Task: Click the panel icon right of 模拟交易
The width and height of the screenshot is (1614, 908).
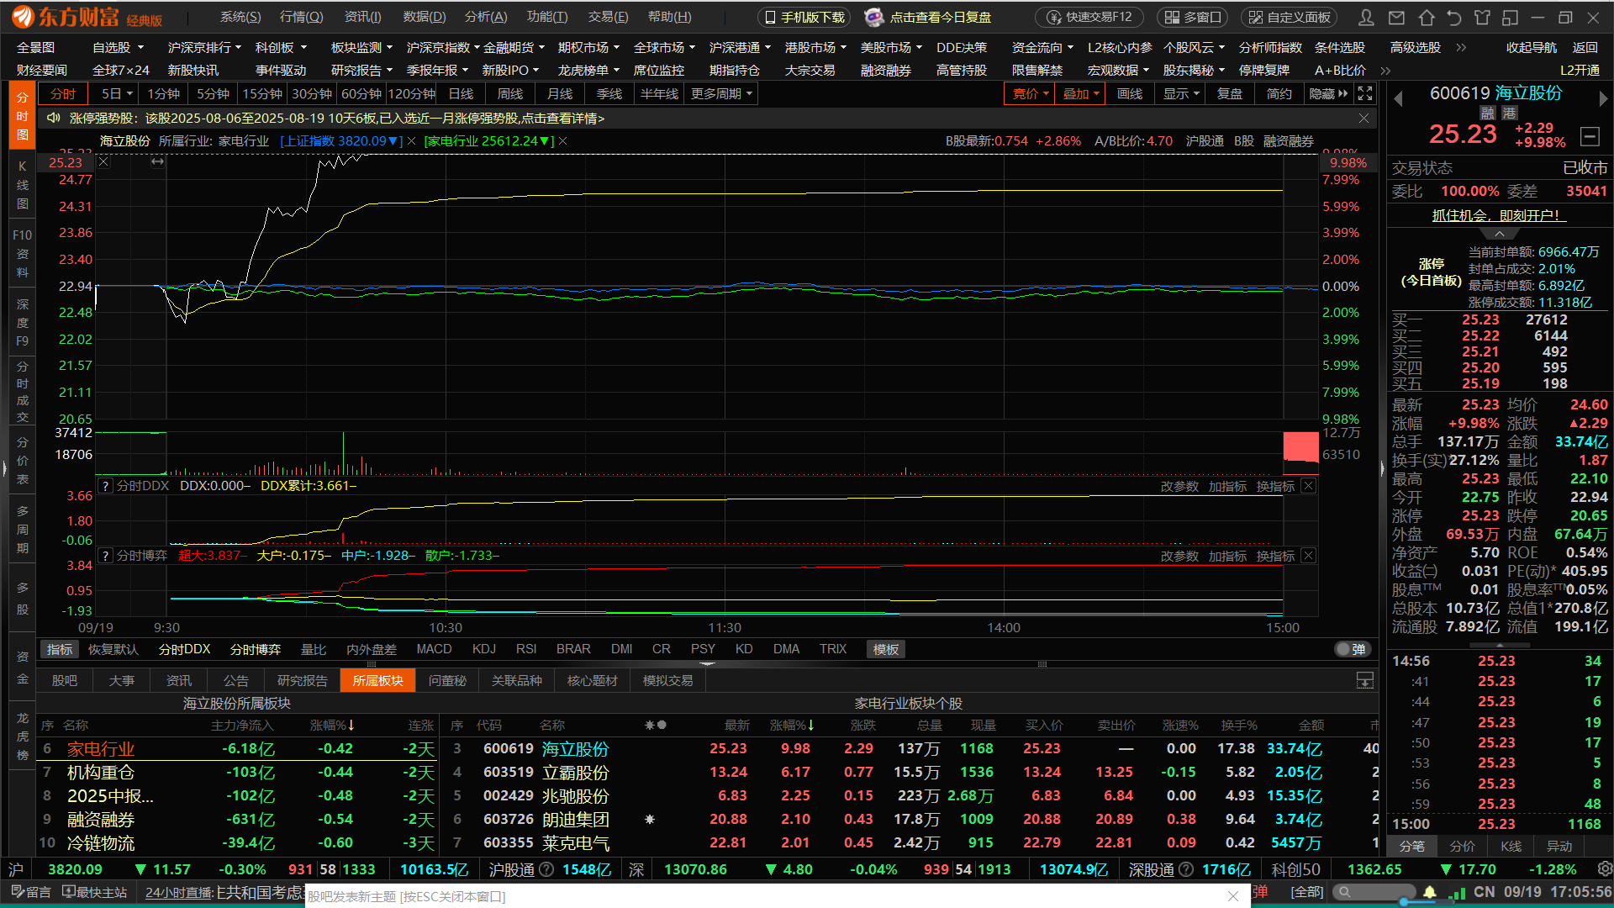Action: (1365, 680)
